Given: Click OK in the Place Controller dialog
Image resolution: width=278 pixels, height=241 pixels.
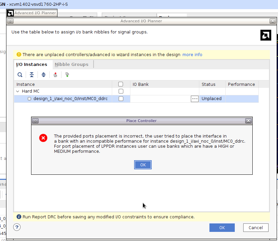Looking at the screenshot, I should [x=143, y=165].
